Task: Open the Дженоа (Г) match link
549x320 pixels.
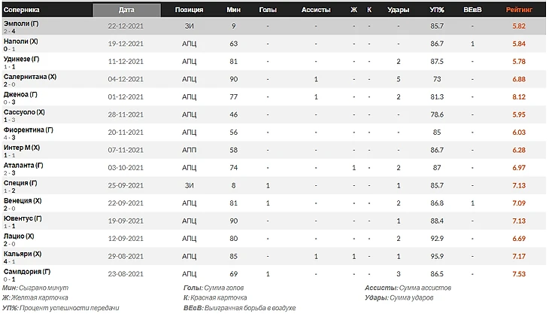Action: tap(20, 95)
